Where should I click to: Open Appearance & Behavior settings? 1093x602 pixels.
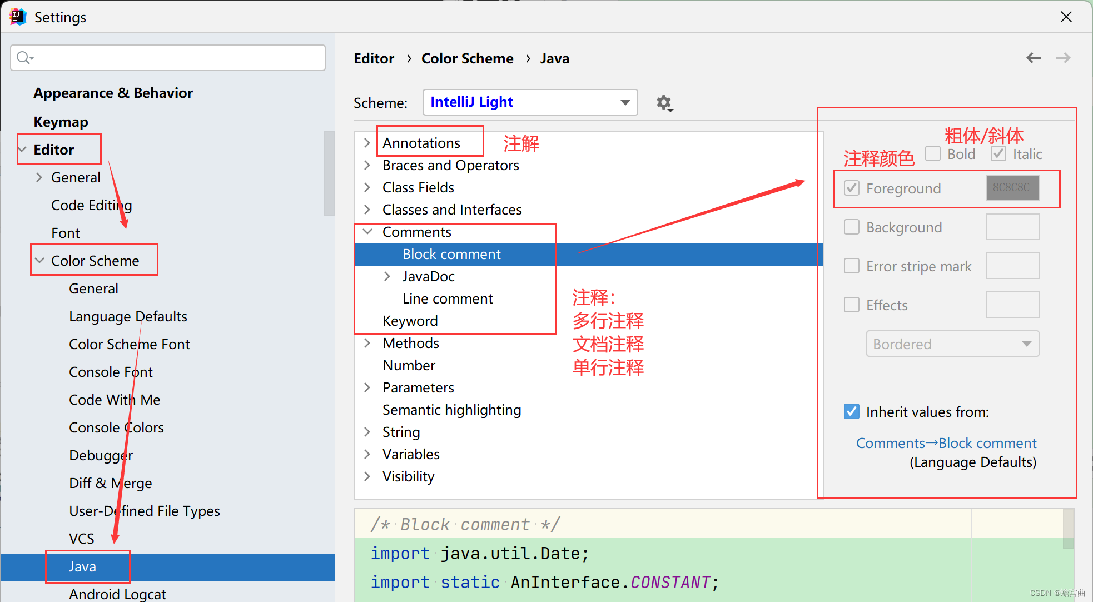[113, 93]
